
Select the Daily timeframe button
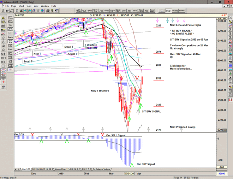click(168, 11)
